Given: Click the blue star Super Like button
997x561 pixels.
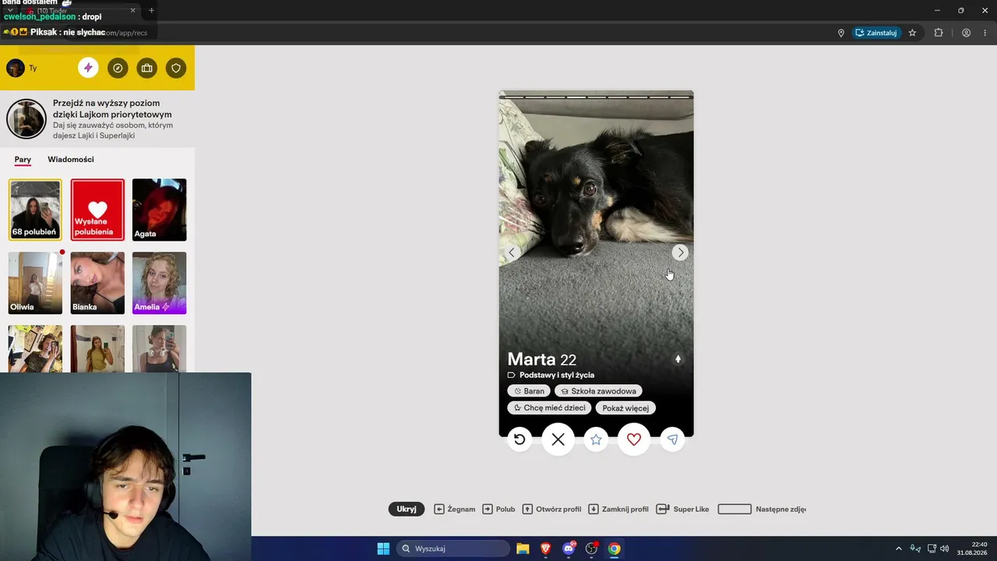Looking at the screenshot, I should point(596,439).
